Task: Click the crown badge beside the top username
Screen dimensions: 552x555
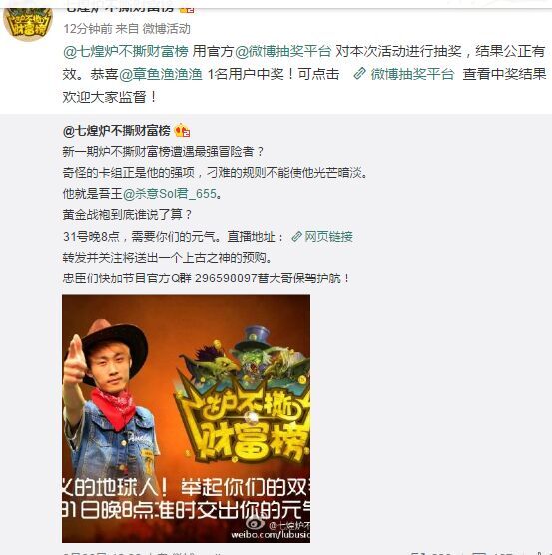Action: 187,9
